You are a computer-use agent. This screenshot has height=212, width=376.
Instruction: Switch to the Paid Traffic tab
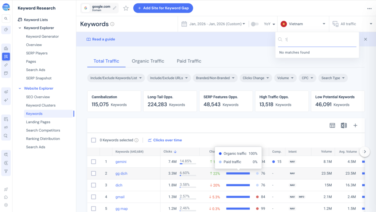(x=189, y=61)
